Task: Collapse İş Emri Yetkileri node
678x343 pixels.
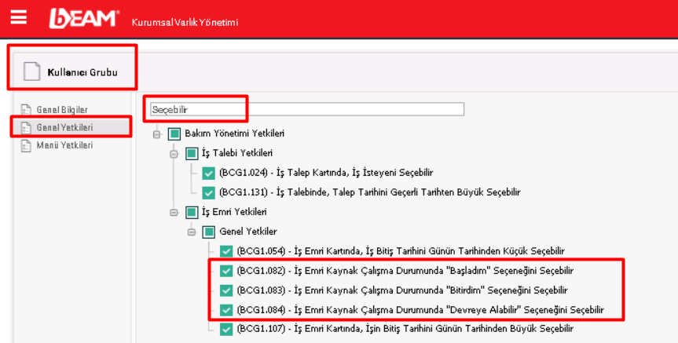Action: click(174, 213)
